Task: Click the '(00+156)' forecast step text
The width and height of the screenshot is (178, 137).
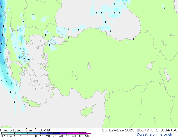Action: tap(169, 130)
